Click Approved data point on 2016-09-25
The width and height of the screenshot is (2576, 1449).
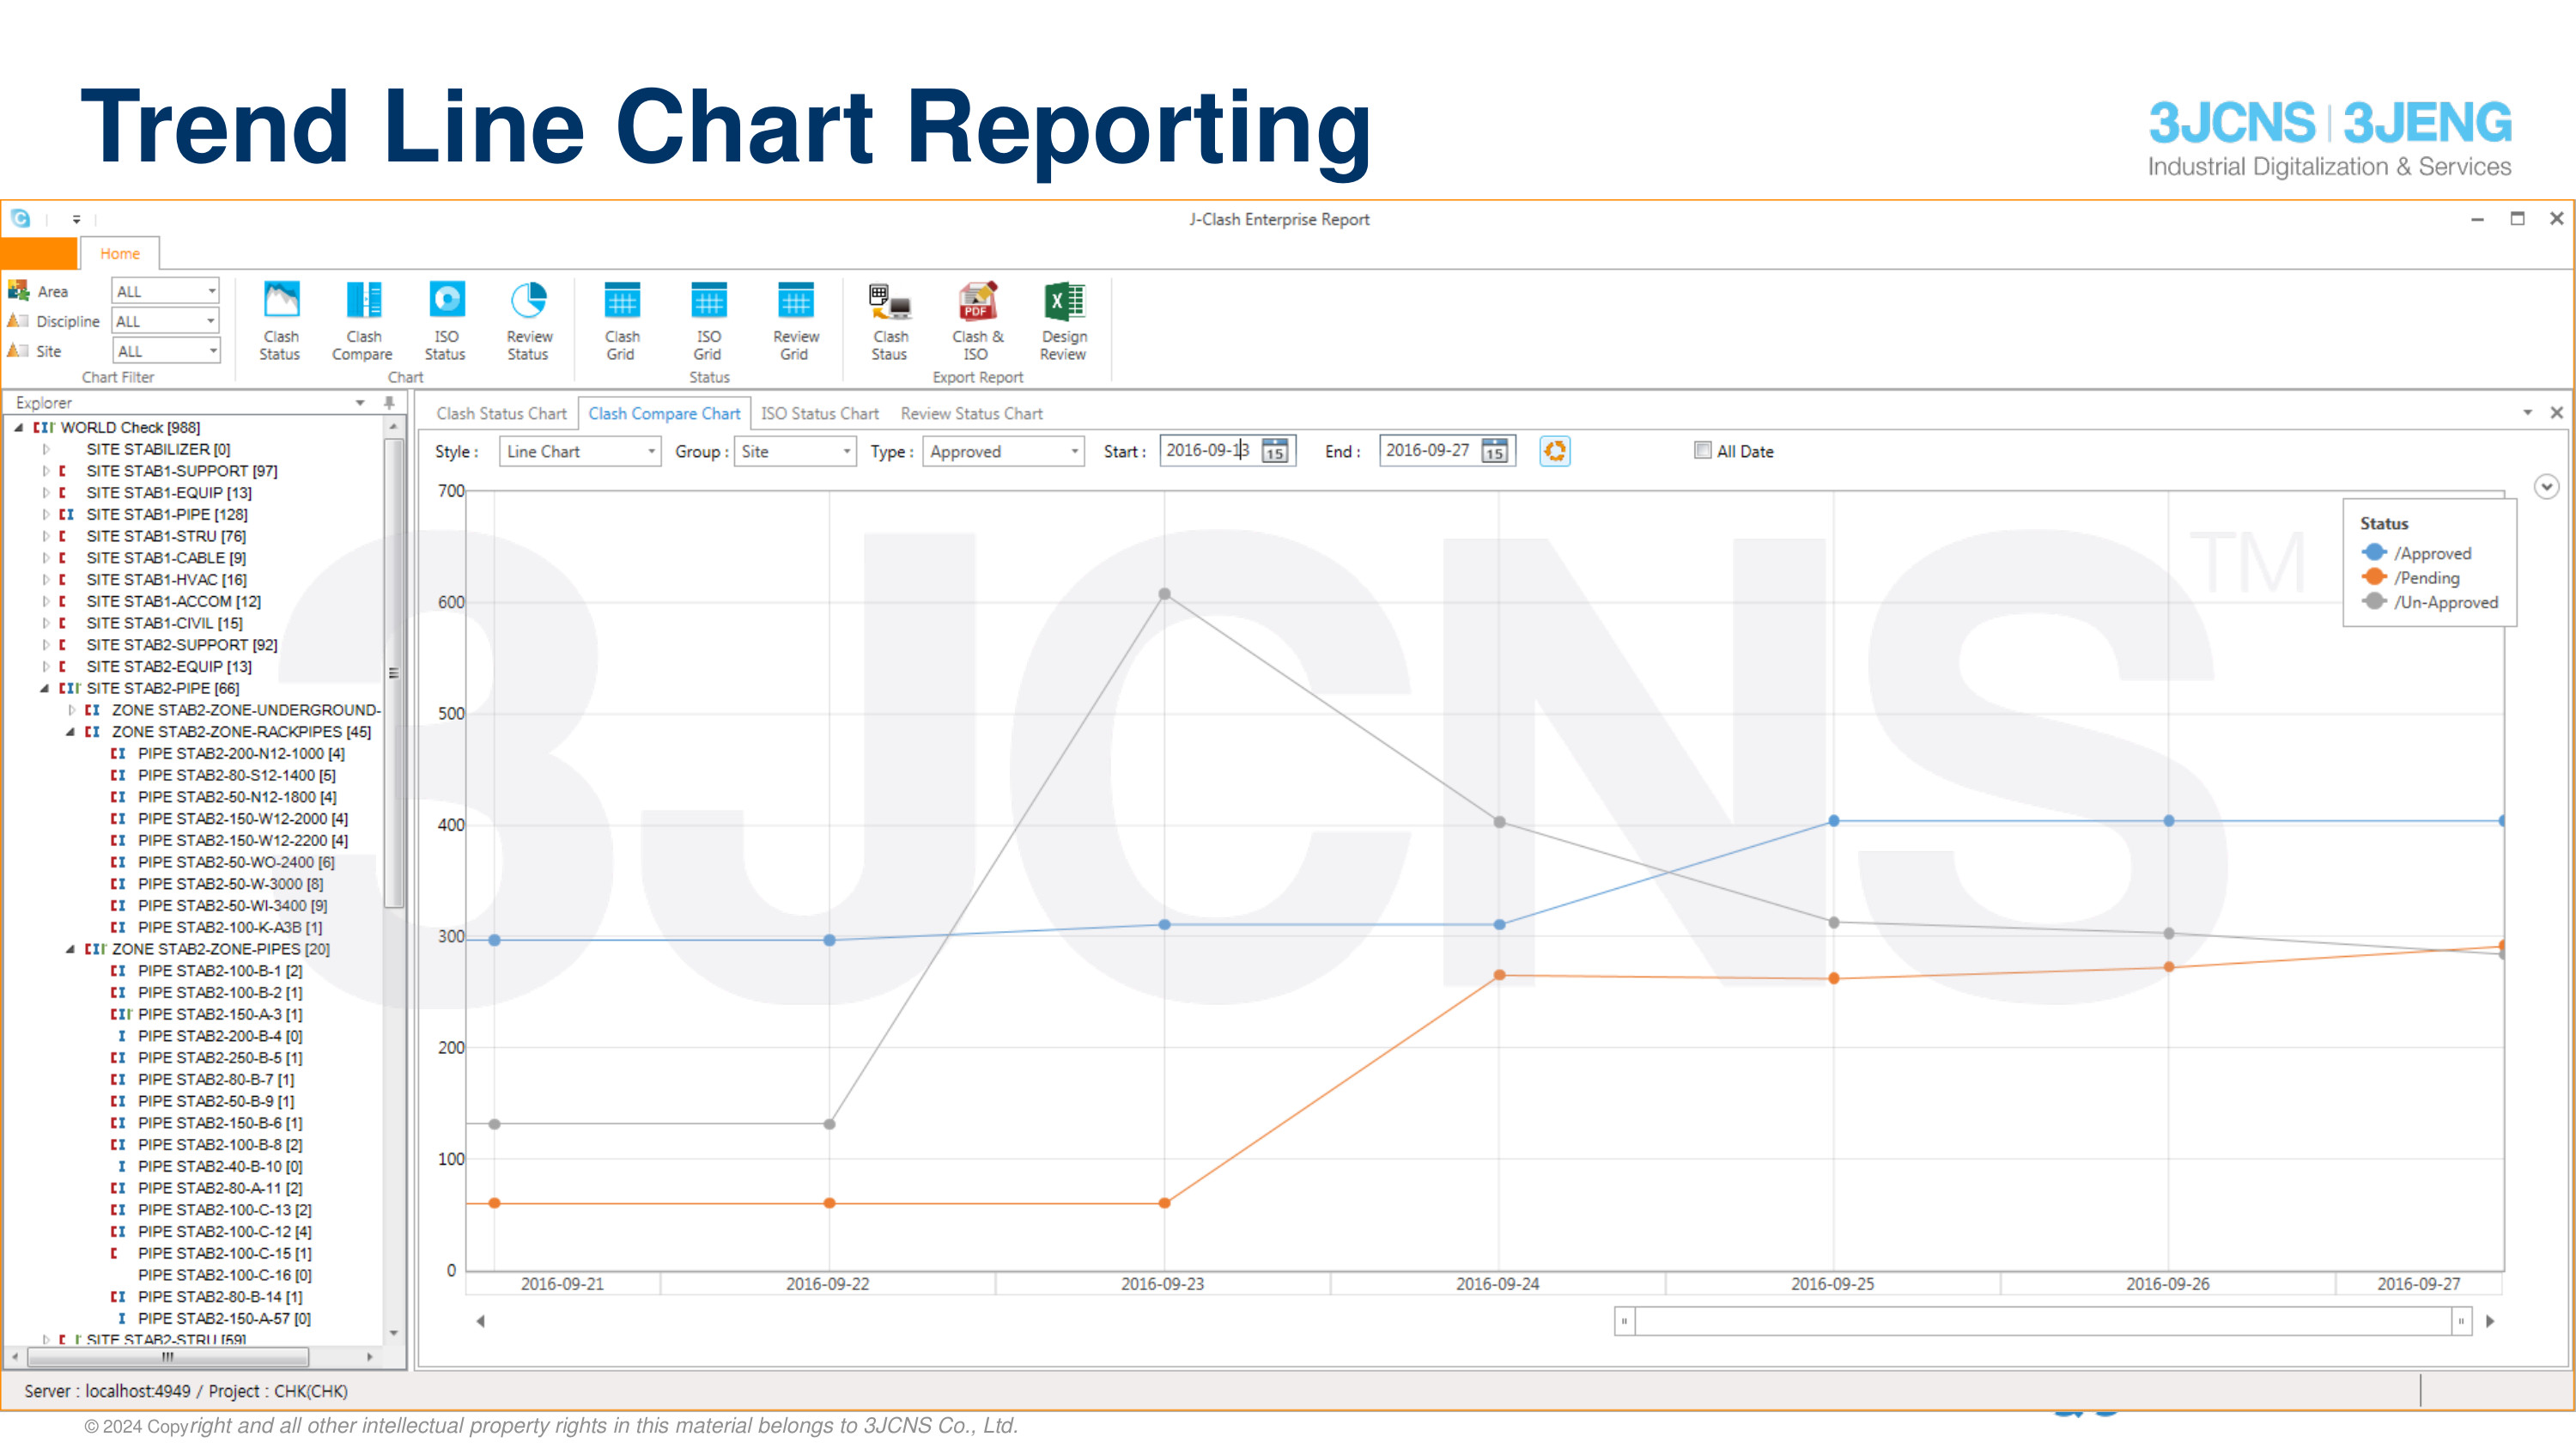point(1833,821)
